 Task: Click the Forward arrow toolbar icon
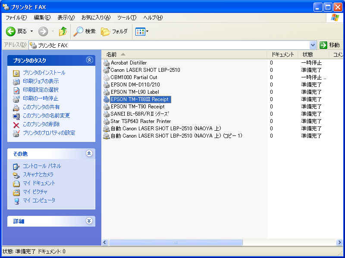43,31
